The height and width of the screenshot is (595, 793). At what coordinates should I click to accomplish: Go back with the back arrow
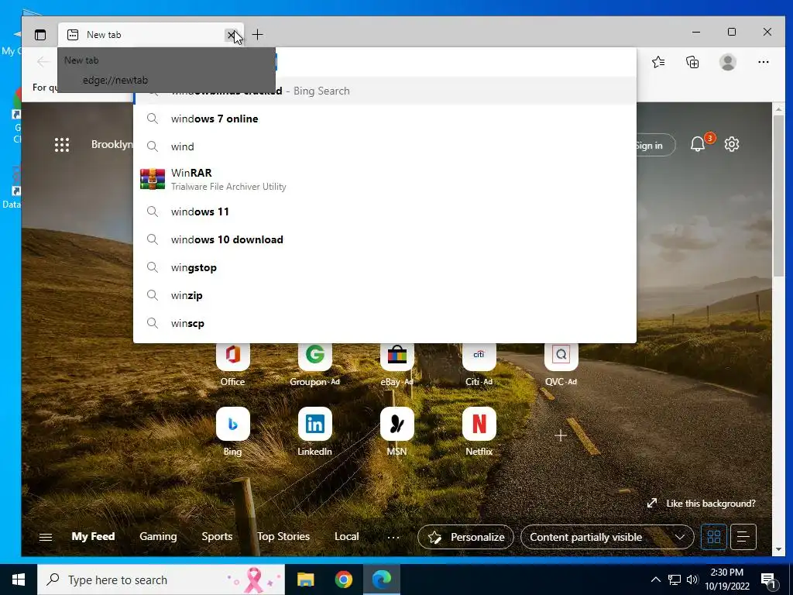tap(43, 62)
